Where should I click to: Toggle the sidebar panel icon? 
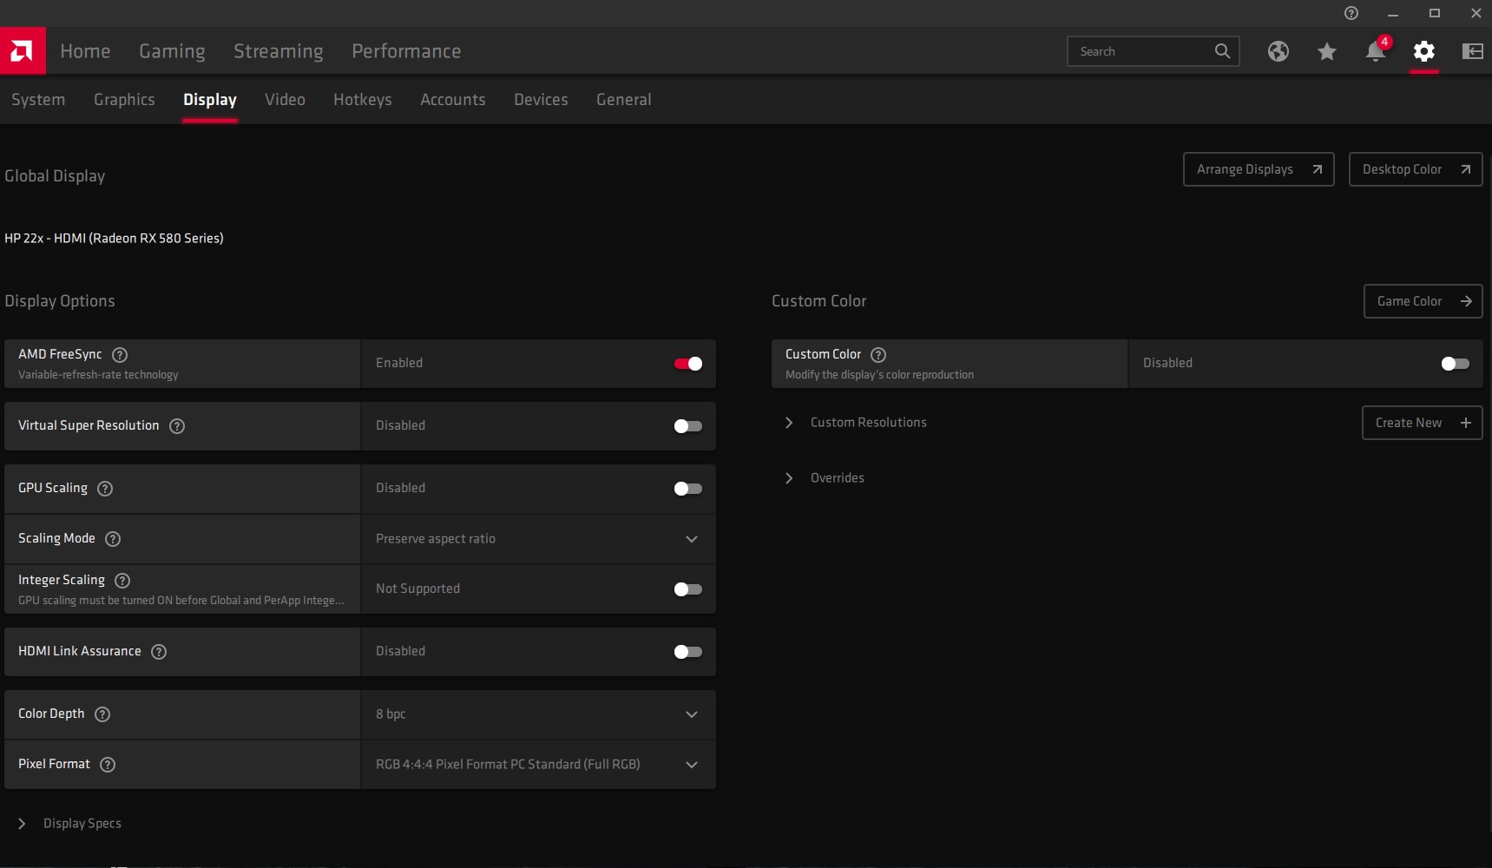[x=1472, y=51]
